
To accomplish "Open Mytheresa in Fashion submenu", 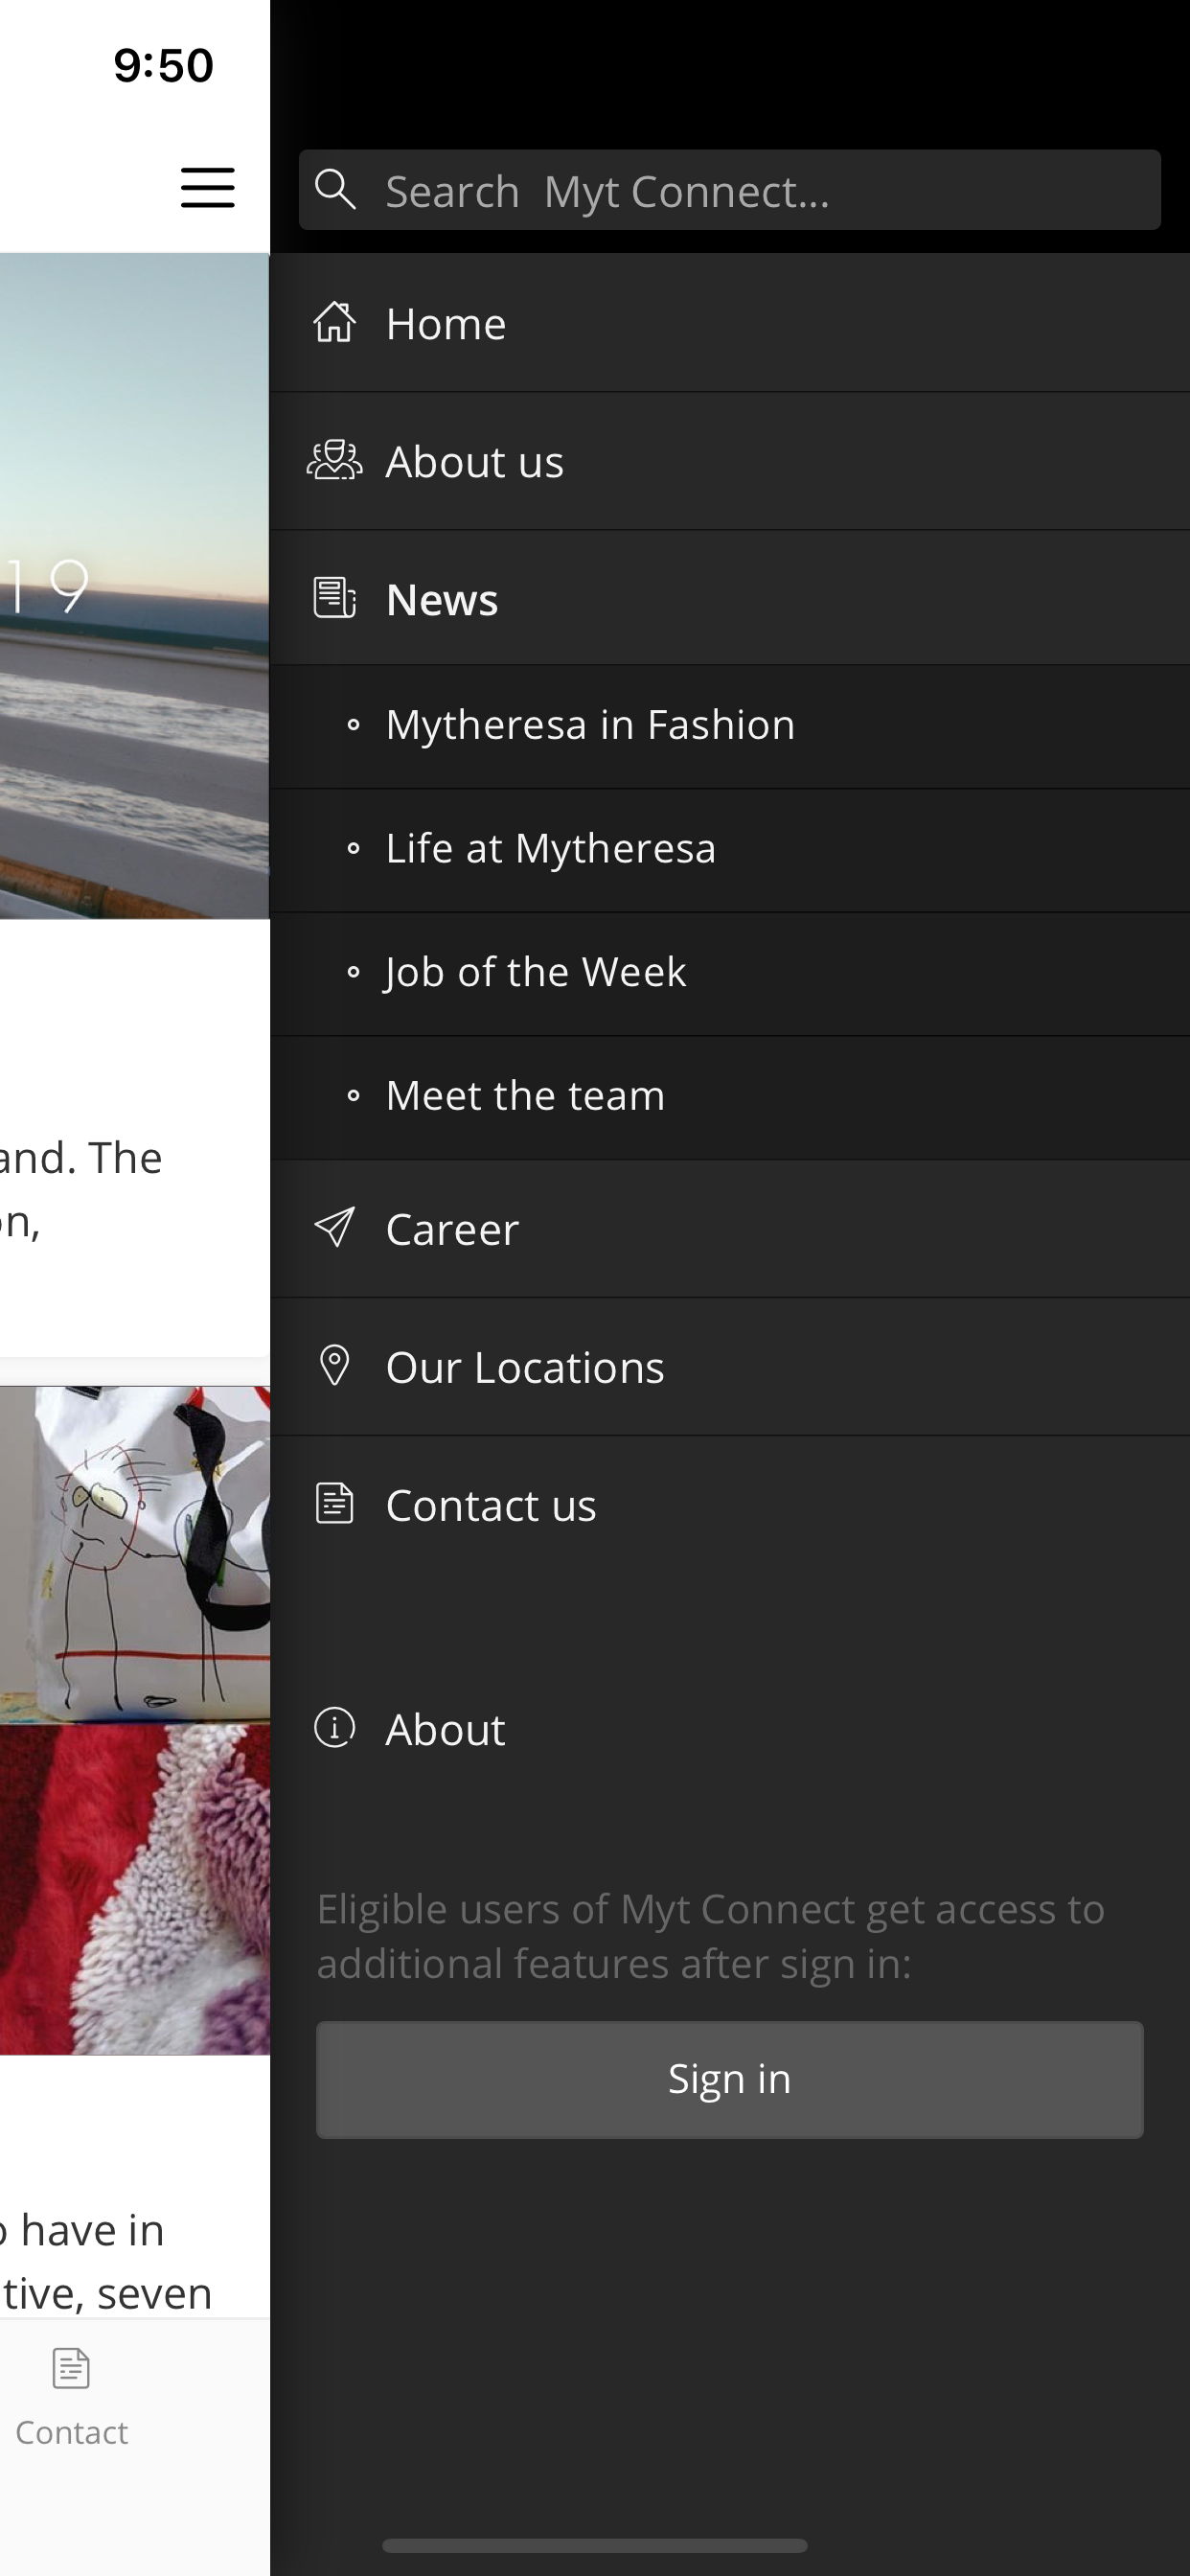I will click(729, 726).
